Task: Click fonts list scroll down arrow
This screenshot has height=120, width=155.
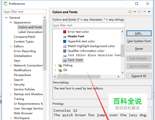Action: pos(122,73)
